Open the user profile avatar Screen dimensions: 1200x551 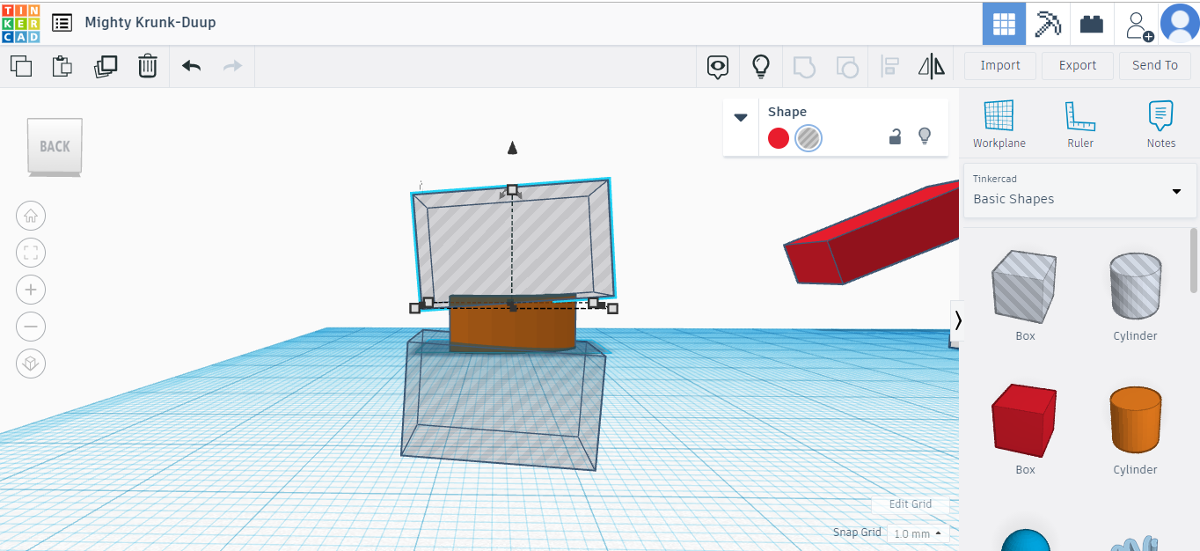coord(1180,23)
